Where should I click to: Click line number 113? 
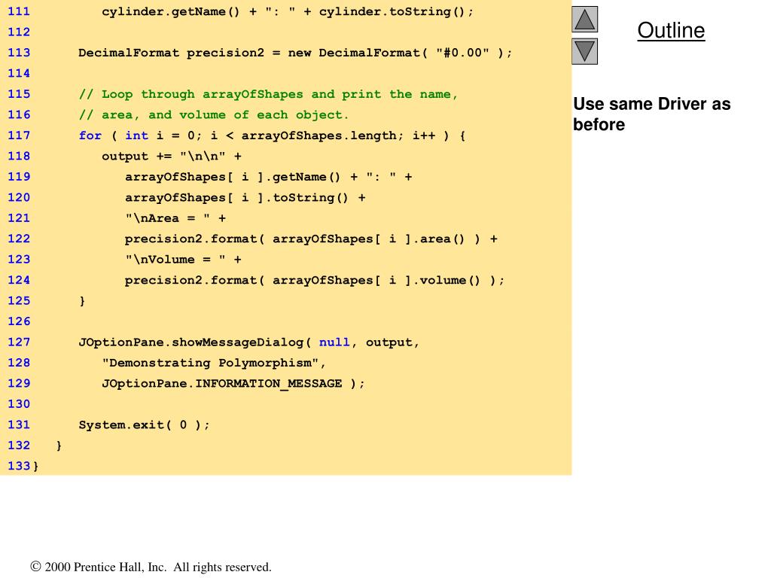(19, 53)
